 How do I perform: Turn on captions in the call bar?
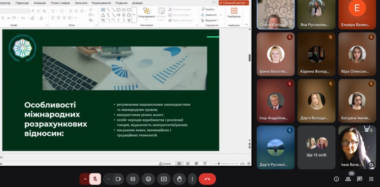point(133,179)
